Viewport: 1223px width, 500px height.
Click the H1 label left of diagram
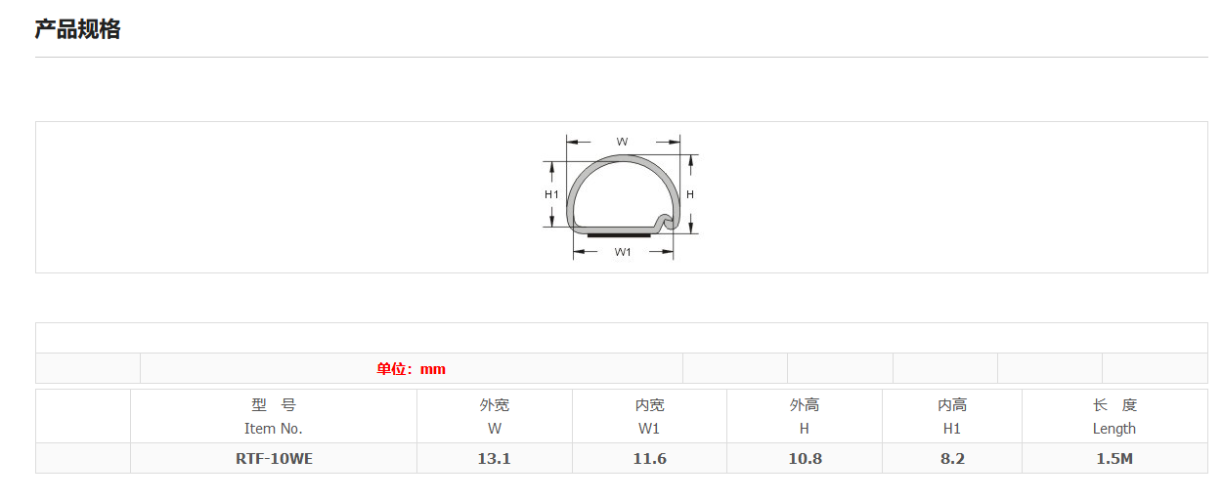pos(551,194)
